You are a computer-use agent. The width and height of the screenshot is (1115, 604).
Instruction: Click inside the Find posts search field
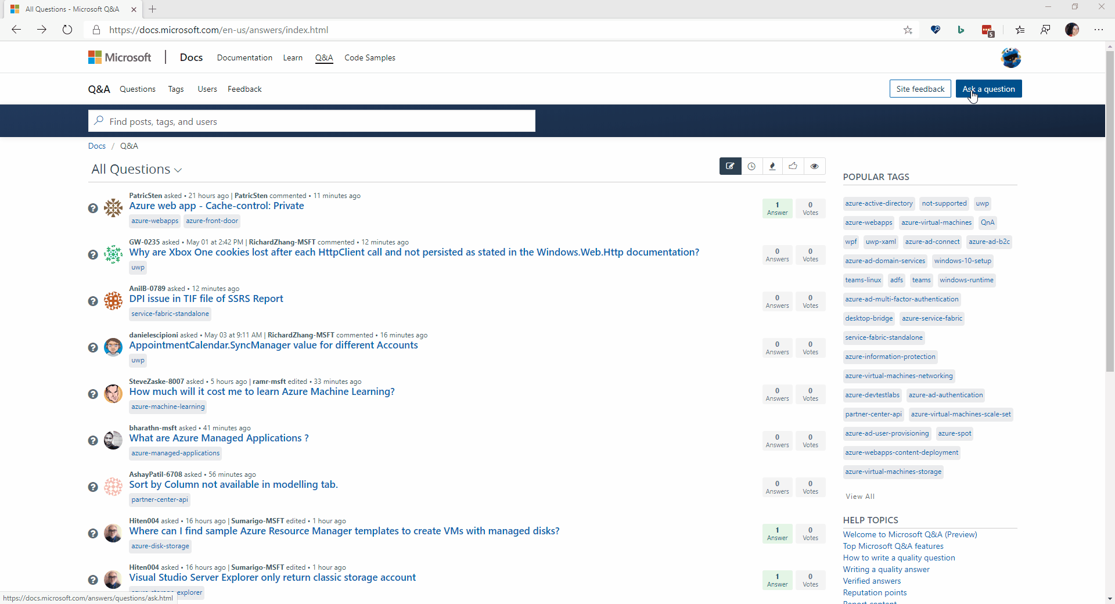pos(311,121)
